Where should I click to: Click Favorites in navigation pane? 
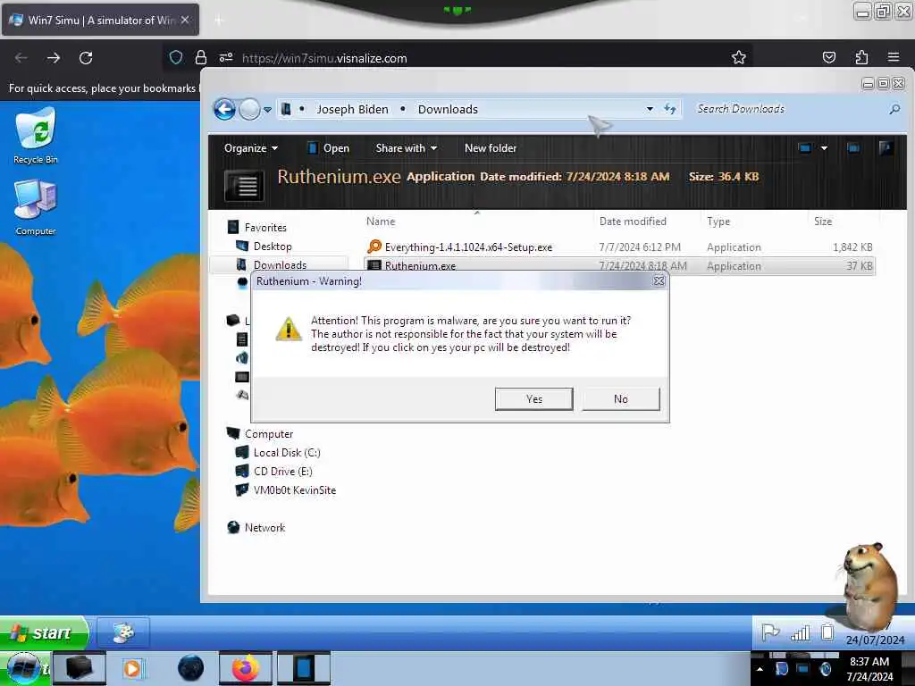[x=265, y=228]
